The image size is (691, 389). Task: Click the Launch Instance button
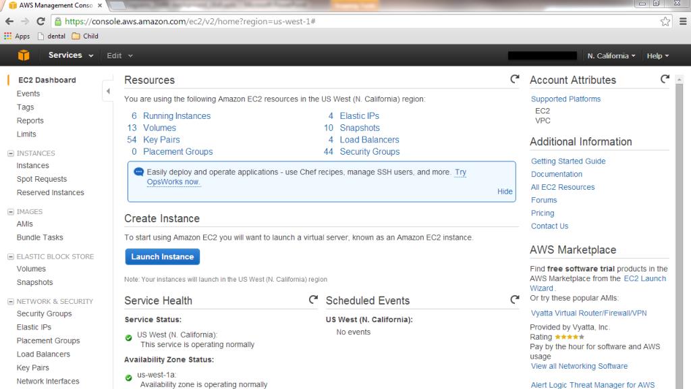click(x=162, y=257)
